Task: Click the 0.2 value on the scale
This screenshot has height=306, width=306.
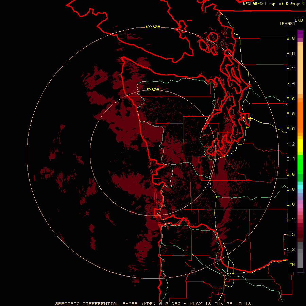Action: tap(291, 220)
